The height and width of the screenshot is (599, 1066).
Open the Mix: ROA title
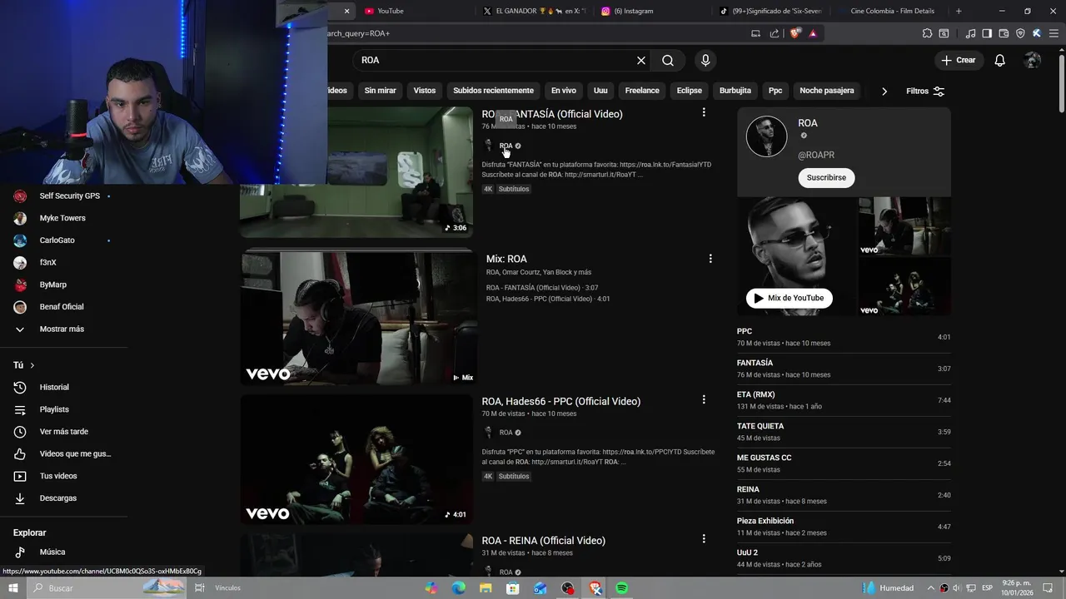tap(506, 259)
